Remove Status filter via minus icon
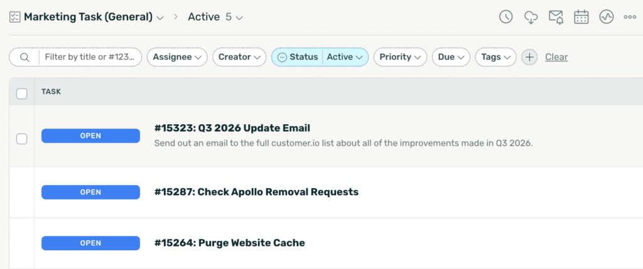 coord(282,57)
